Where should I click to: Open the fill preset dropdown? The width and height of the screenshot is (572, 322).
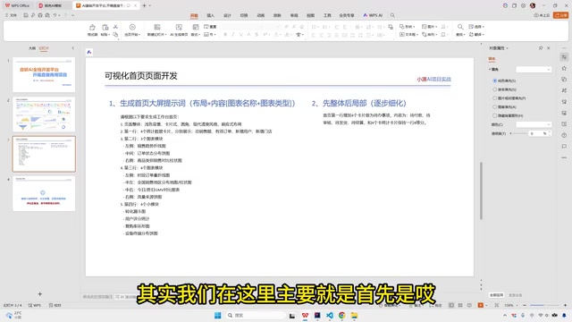point(534,70)
